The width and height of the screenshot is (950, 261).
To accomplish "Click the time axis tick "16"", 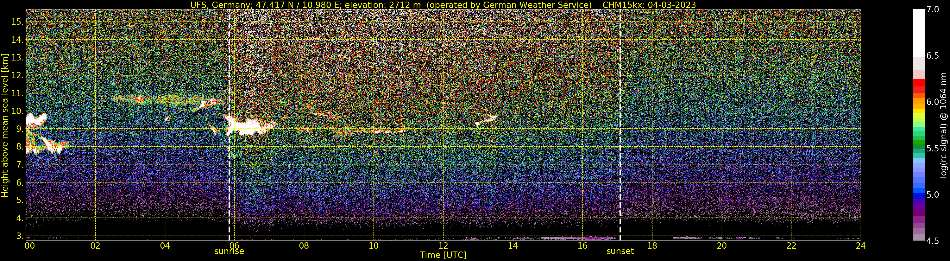I will tap(582, 245).
